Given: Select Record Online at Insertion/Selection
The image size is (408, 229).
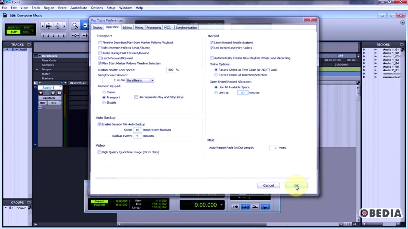Looking at the screenshot, I should (x=216, y=75).
